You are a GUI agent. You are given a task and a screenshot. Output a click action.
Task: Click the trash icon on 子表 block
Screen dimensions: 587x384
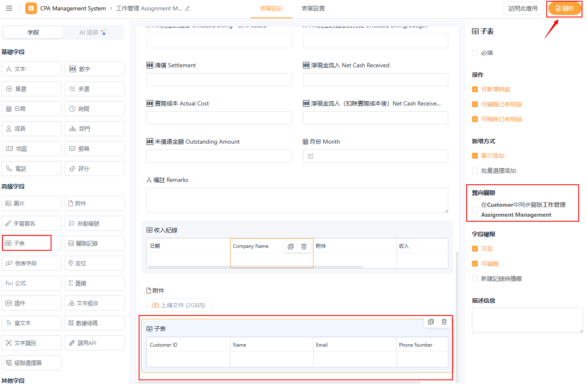[444, 322]
